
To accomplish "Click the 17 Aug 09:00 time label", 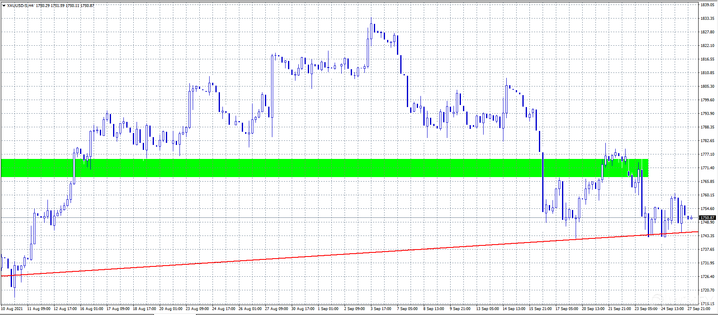I will [x=118, y=308].
